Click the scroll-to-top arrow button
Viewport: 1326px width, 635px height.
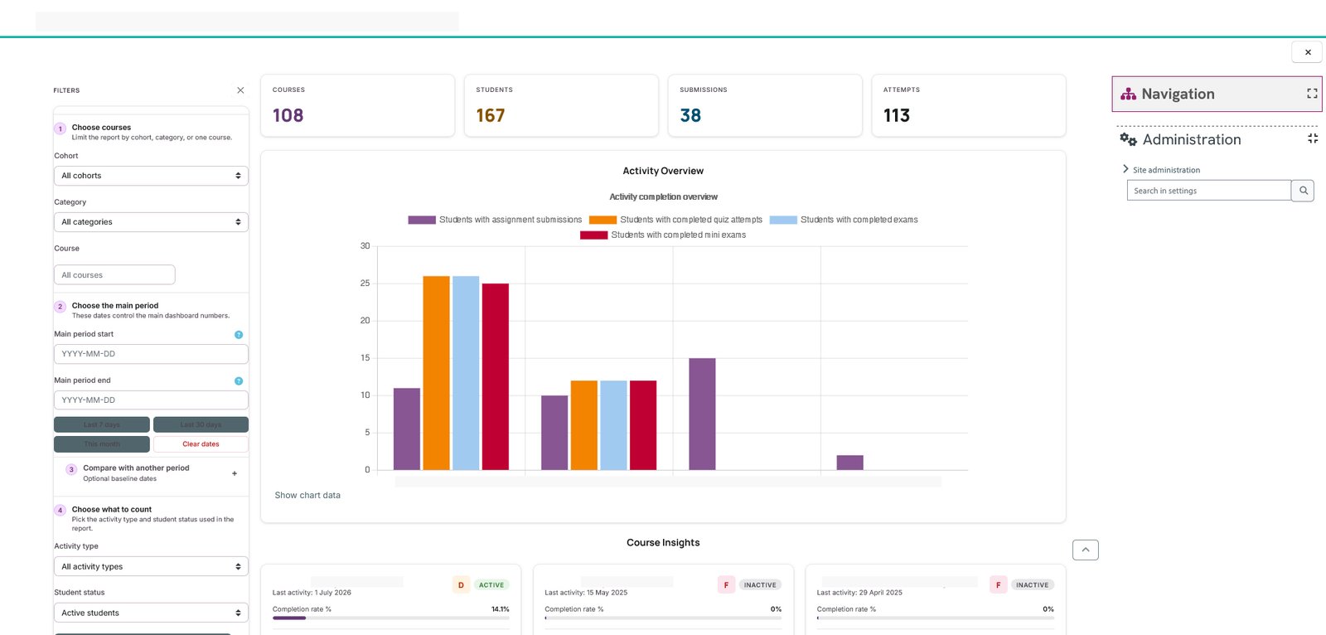coord(1086,550)
